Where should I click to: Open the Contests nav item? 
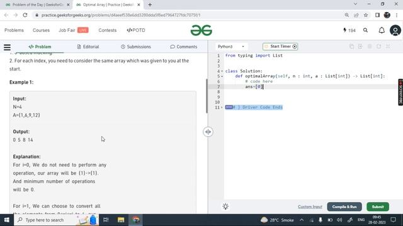tap(108, 30)
